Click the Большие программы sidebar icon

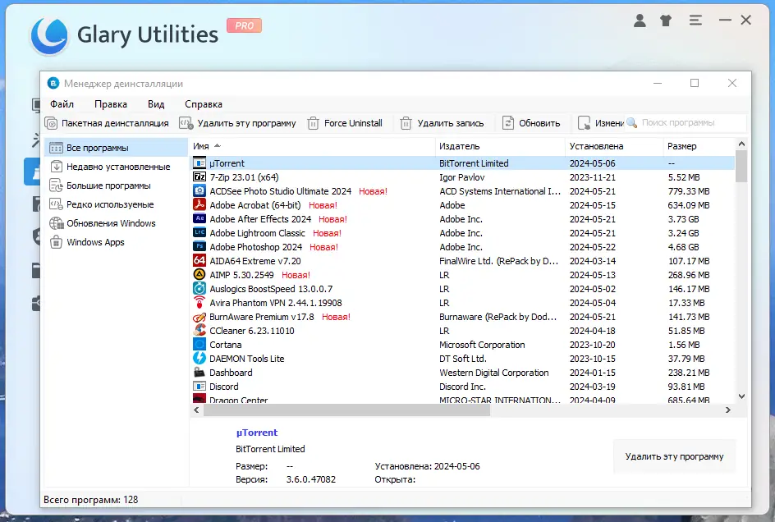57,185
